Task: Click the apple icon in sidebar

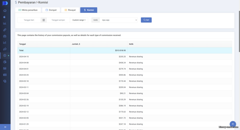Action: (x=4, y=17)
